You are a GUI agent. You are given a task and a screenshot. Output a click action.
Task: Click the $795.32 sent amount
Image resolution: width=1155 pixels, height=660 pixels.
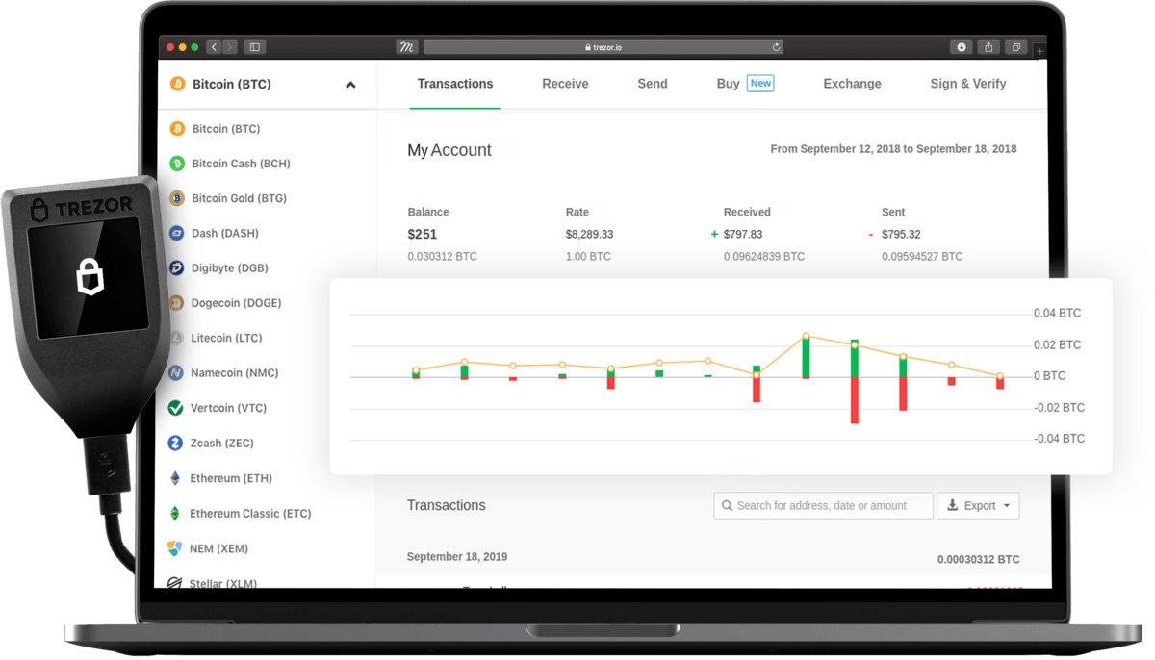click(x=901, y=234)
